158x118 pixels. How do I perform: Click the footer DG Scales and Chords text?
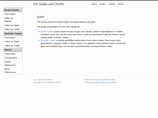43,80
